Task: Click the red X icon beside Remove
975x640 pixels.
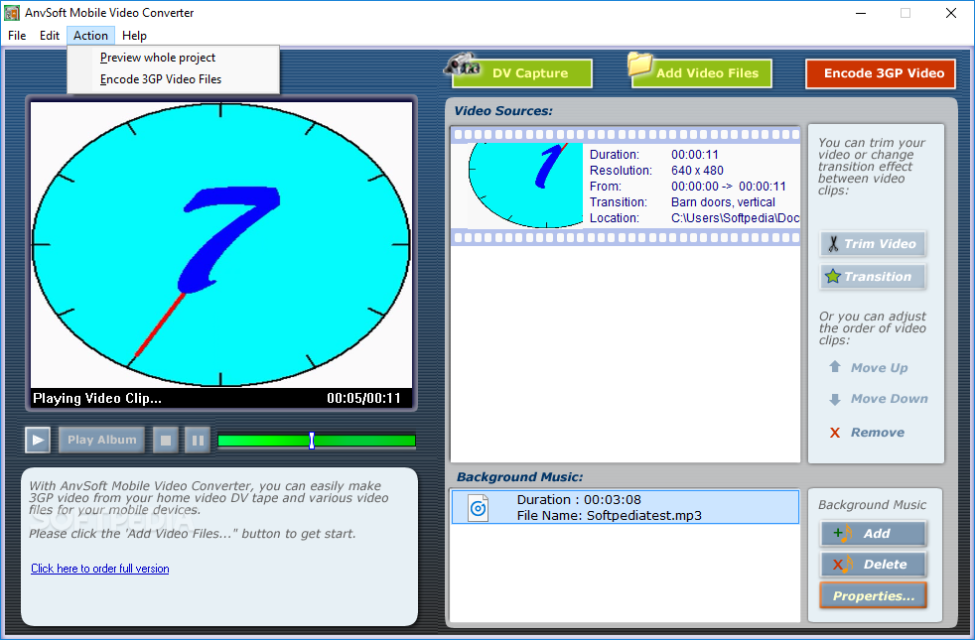Action: tap(835, 433)
